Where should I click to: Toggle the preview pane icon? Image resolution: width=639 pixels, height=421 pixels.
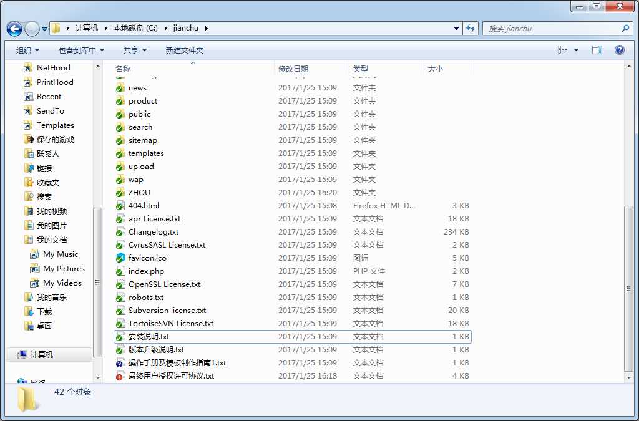tap(597, 50)
